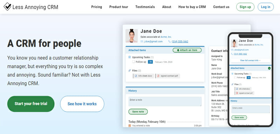Image resolution: width=280 pixels, height=134 pixels.
Task: Go to the Testimonials page
Action: click(x=145, y=7)
